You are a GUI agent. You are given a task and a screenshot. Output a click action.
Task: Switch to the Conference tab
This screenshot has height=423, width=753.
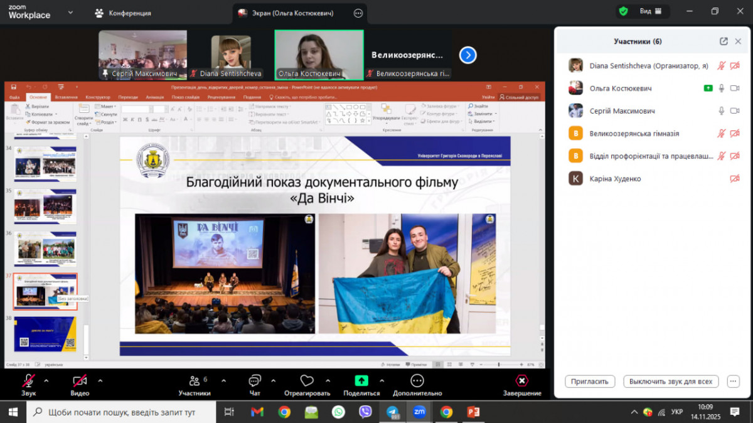(122, 13)
